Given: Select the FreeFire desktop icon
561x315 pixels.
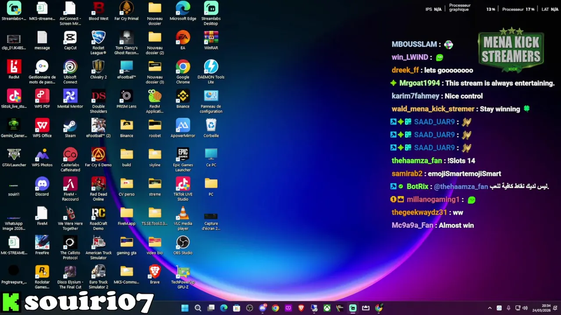Looking at the screenshot, I should (x=42, y=246).
